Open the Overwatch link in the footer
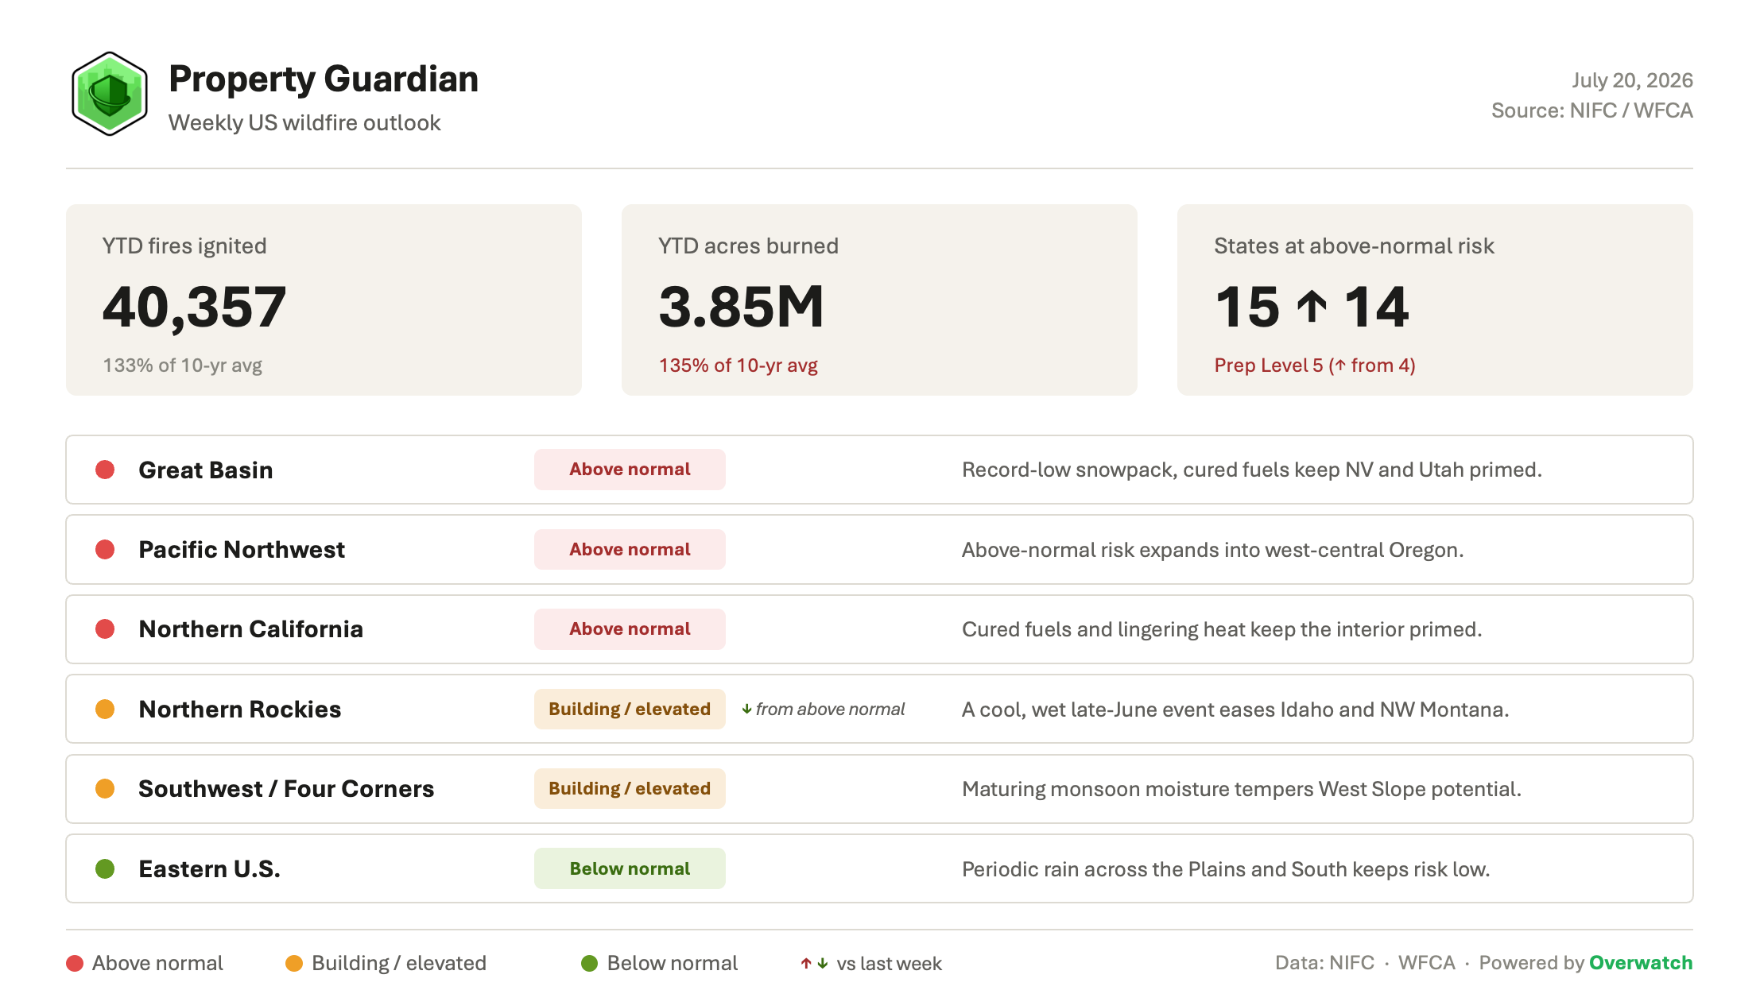 1641,962
